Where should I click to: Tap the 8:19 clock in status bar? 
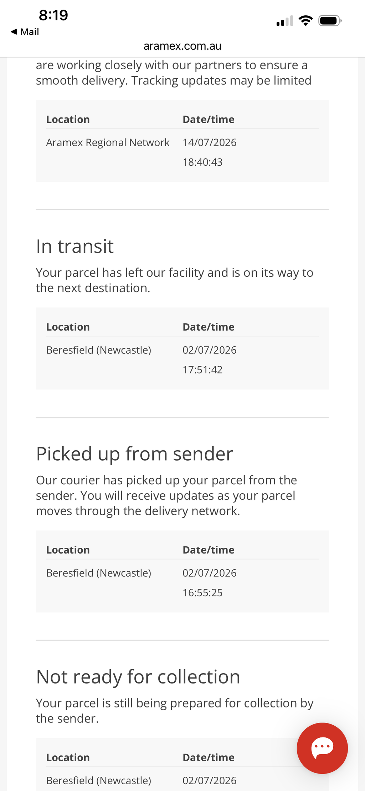pyautogui.click(x=53, y=15)
